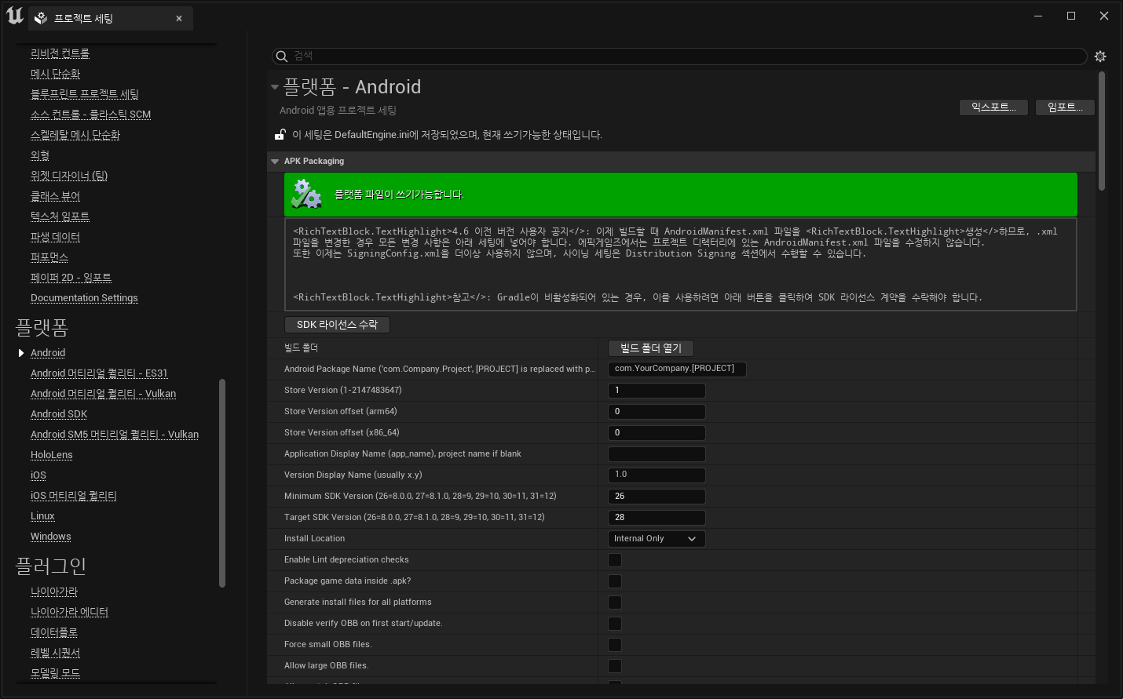Open 모델링 모드 settings

click(x=55, y=673)
